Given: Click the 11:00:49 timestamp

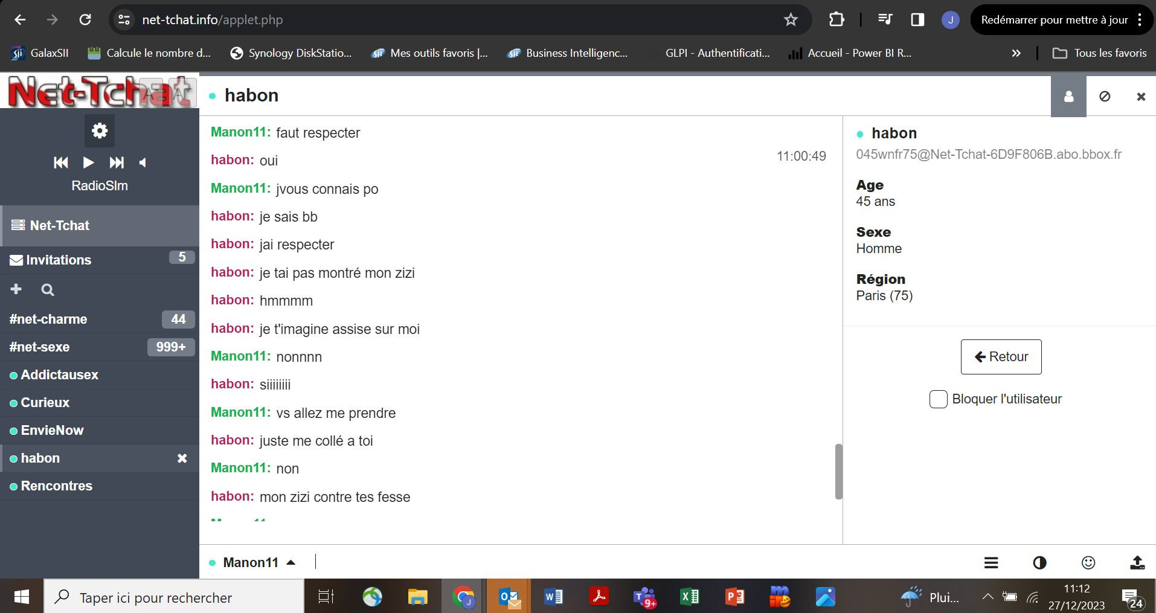Looking at the screenshot, I should pos(801,156).
